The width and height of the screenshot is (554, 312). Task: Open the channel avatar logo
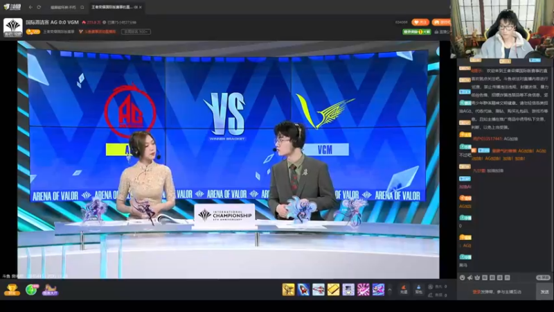(x=13, y=28)
